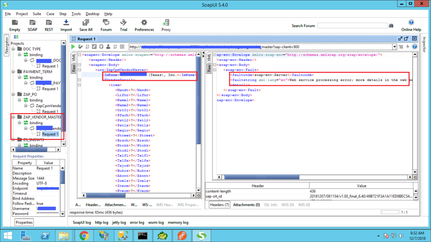Open the SoapUI log tab
431x242 pixels.
82,223
